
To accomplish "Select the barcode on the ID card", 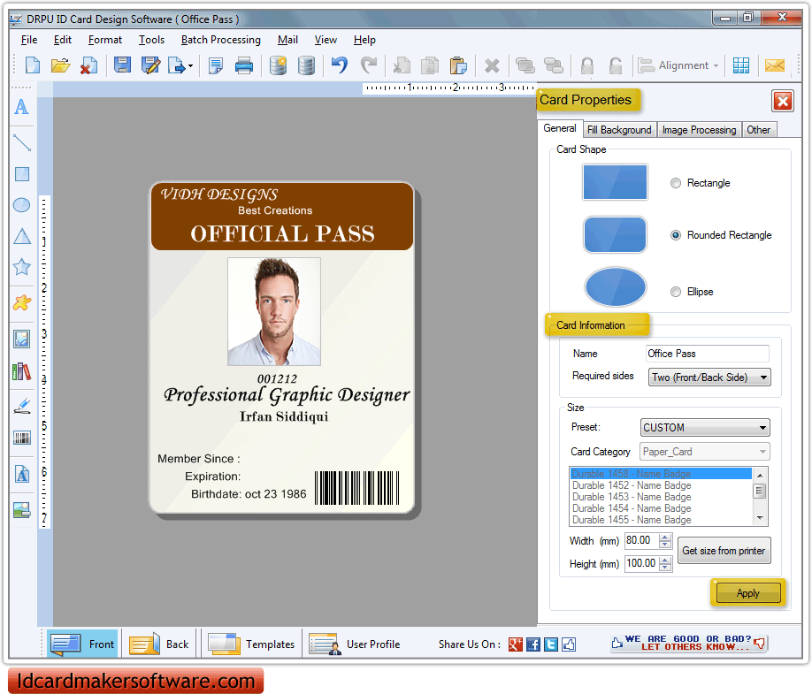I will coord(357,488).
